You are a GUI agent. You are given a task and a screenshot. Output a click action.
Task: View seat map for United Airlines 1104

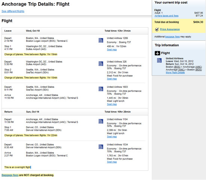coord(112,137)
